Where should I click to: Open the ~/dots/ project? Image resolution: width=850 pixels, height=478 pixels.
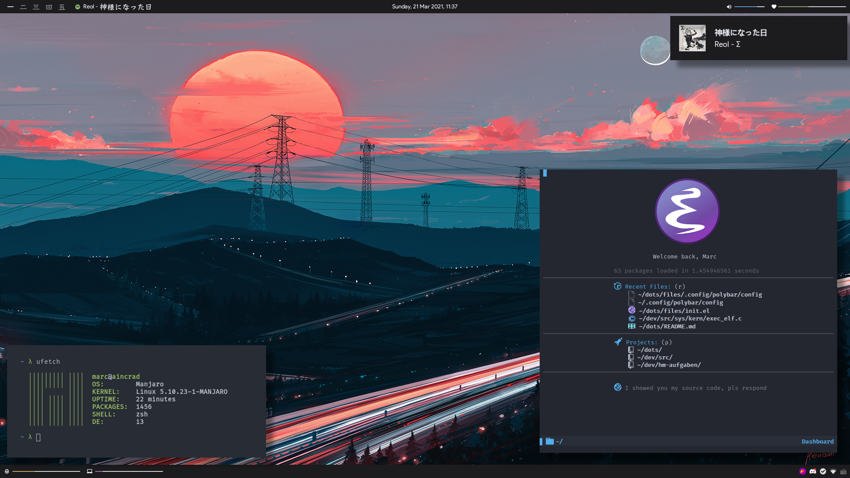(x=649, y=350)
